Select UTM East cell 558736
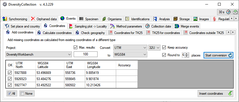 [75, 73]
